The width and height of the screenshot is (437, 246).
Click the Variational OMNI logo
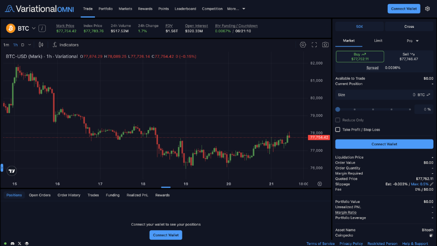[x=39, y=9]
